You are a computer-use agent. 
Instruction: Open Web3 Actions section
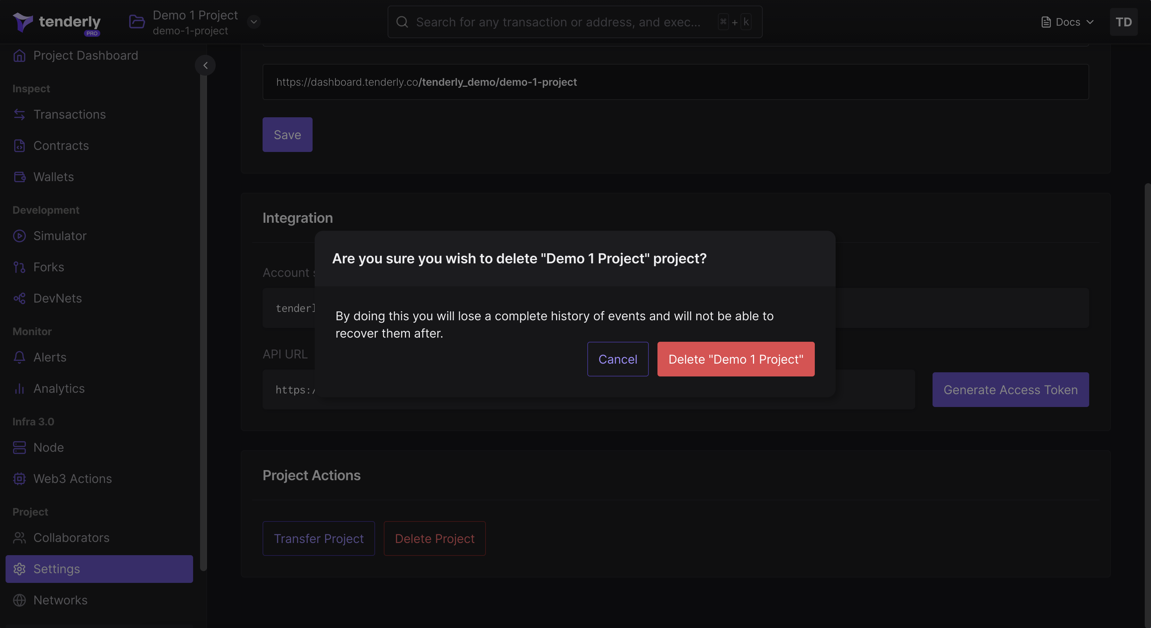(x=72, y=478)
